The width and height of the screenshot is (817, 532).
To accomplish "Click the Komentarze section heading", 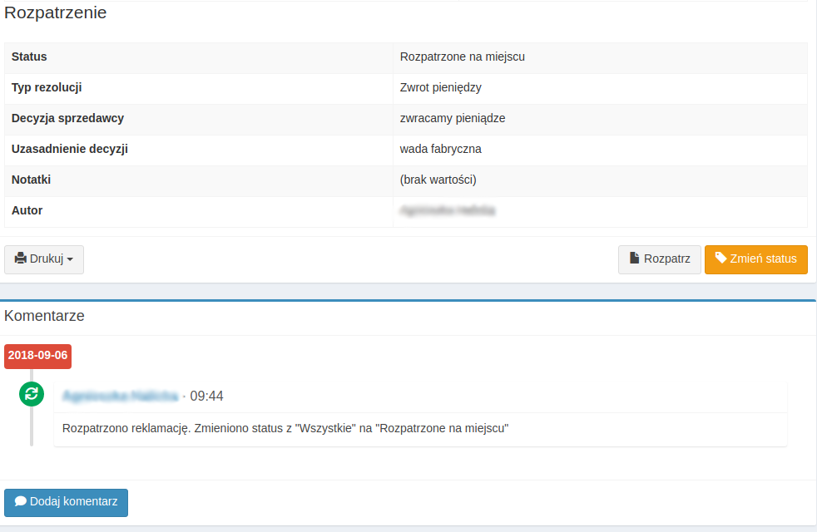I will point(44,316).
